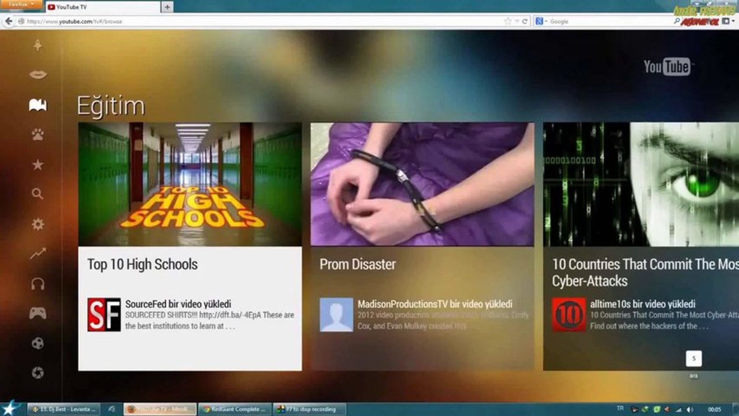The width and height of the screenshot is (739, 416).
Task: Open the soccer ball sports category
Action: tap(38, 343)
